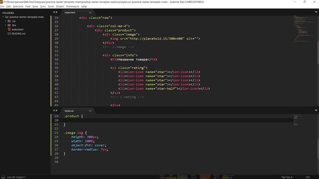Click the css folder icon

click(9, 21)
